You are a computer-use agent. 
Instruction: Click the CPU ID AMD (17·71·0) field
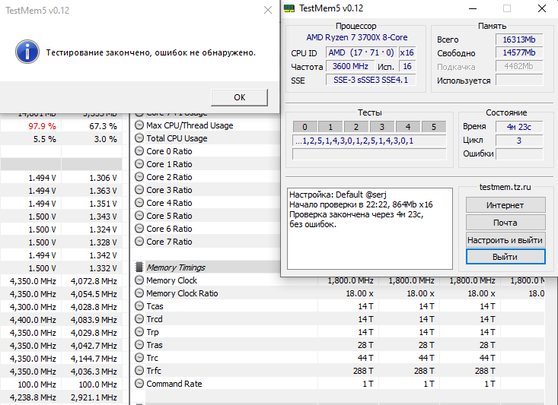tap(361, 52)
